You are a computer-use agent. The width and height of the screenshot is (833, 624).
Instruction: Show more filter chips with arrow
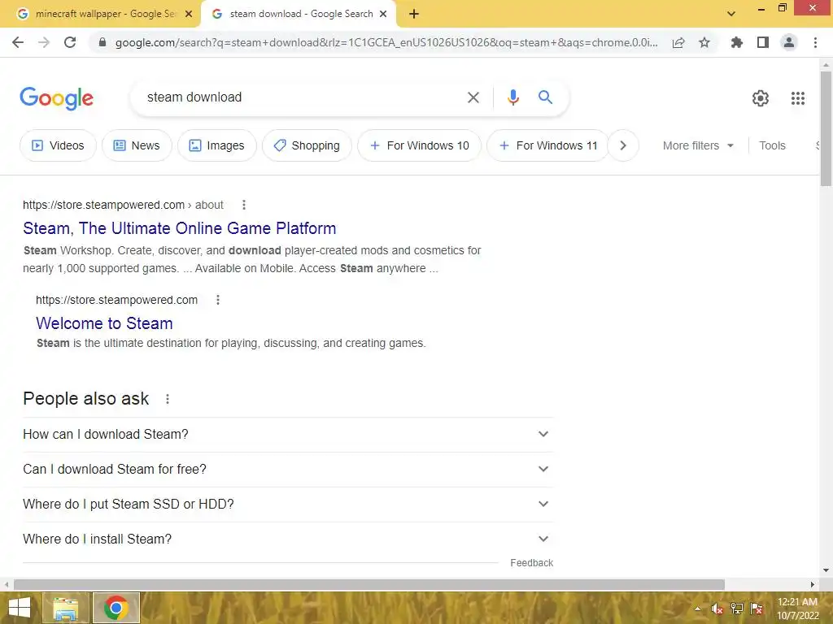tap(623, 145)
